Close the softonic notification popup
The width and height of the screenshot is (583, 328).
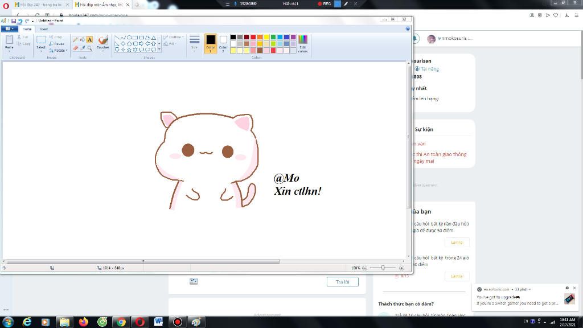pyautogui.click(x=574, y=288)
